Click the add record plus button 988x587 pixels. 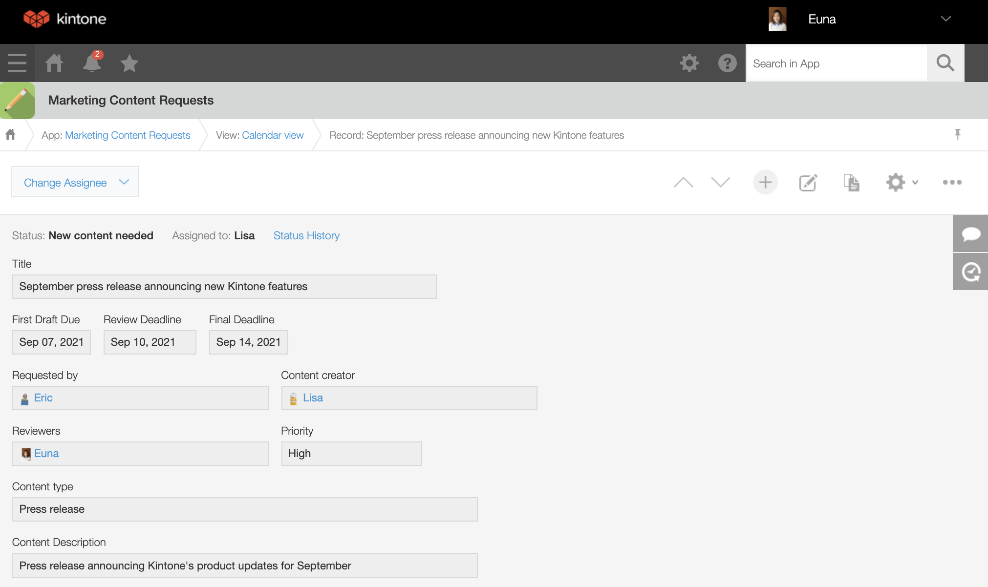point(765,183)
